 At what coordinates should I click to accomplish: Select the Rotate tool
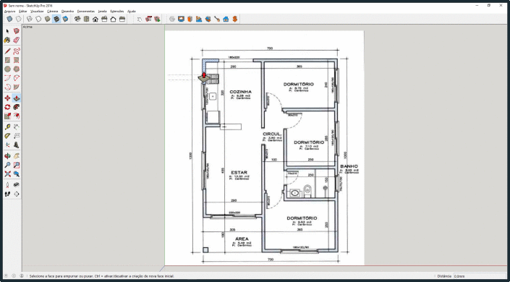tap(7, 107)
